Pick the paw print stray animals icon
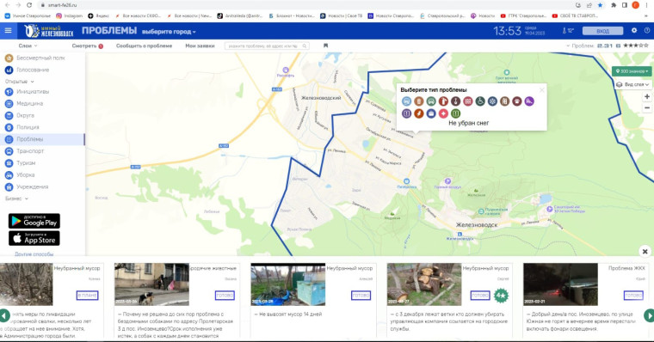The width and height of the screenshot is (654, 342). (517, 101)
